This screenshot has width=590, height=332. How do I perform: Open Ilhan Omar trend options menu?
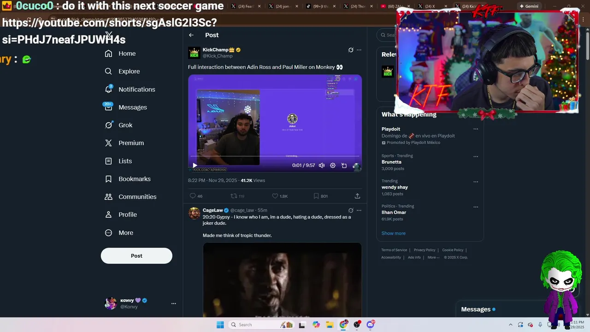pos(476,207)
